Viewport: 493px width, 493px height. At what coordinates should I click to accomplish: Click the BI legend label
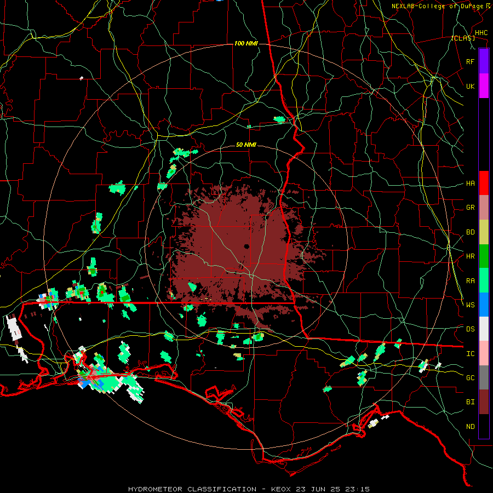(470, 402)
